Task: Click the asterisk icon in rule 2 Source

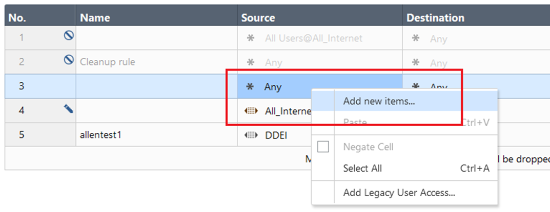Action: (251, 62)
